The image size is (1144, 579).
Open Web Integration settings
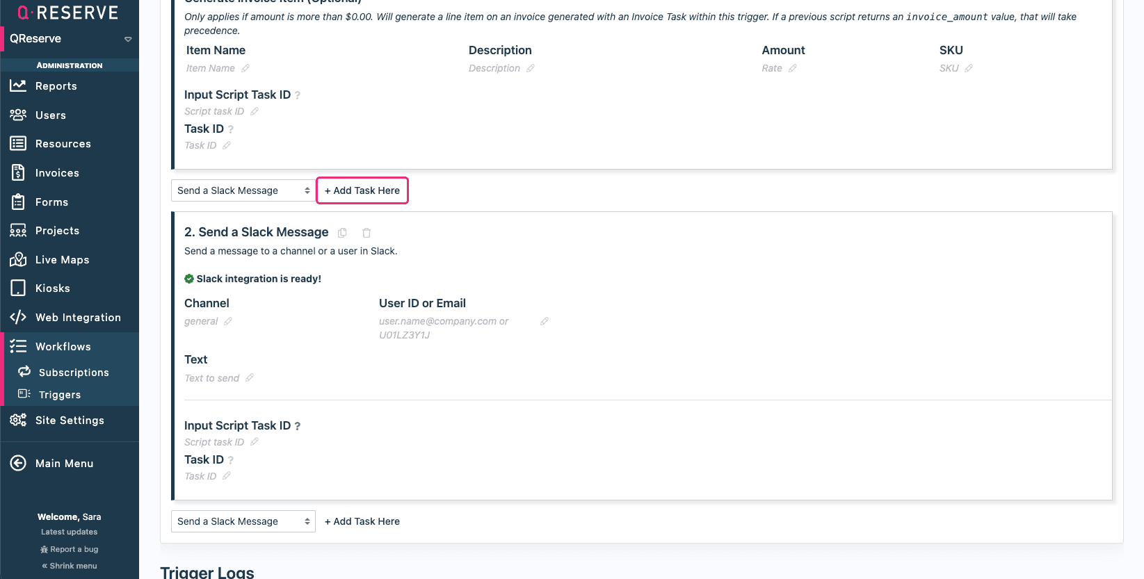[76, 317]
